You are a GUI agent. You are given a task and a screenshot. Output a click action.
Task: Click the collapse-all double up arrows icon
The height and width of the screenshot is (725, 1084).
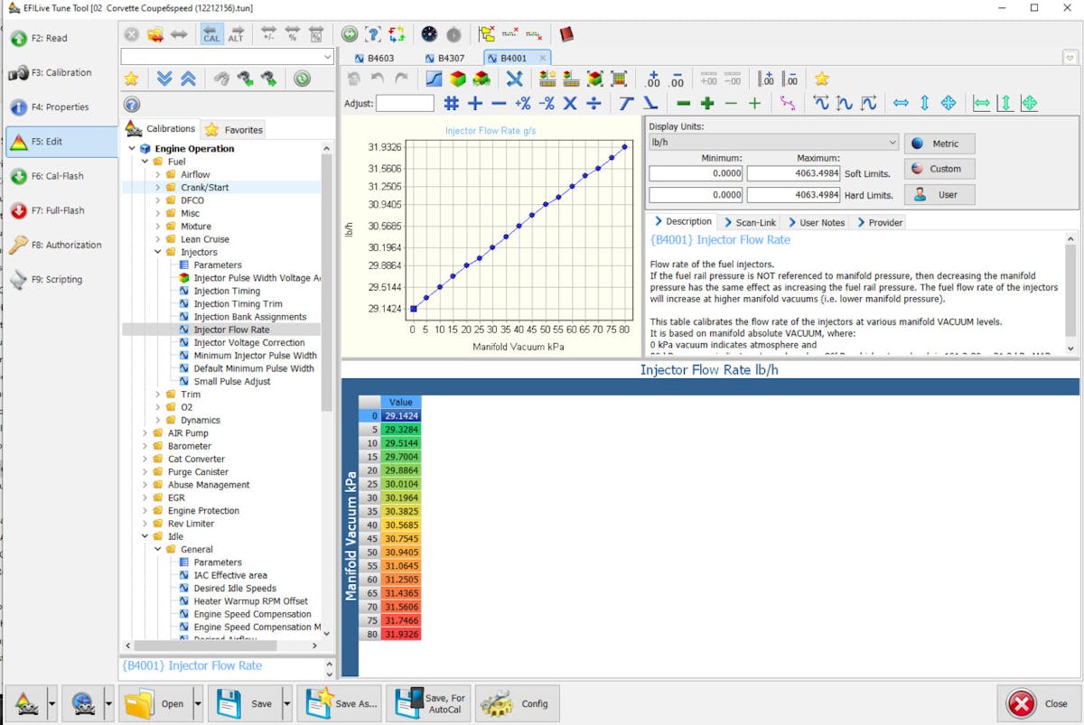[x=188, y=79]
